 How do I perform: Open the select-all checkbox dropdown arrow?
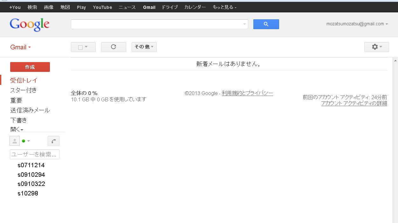pyautogui.click(x=86, y=47)
